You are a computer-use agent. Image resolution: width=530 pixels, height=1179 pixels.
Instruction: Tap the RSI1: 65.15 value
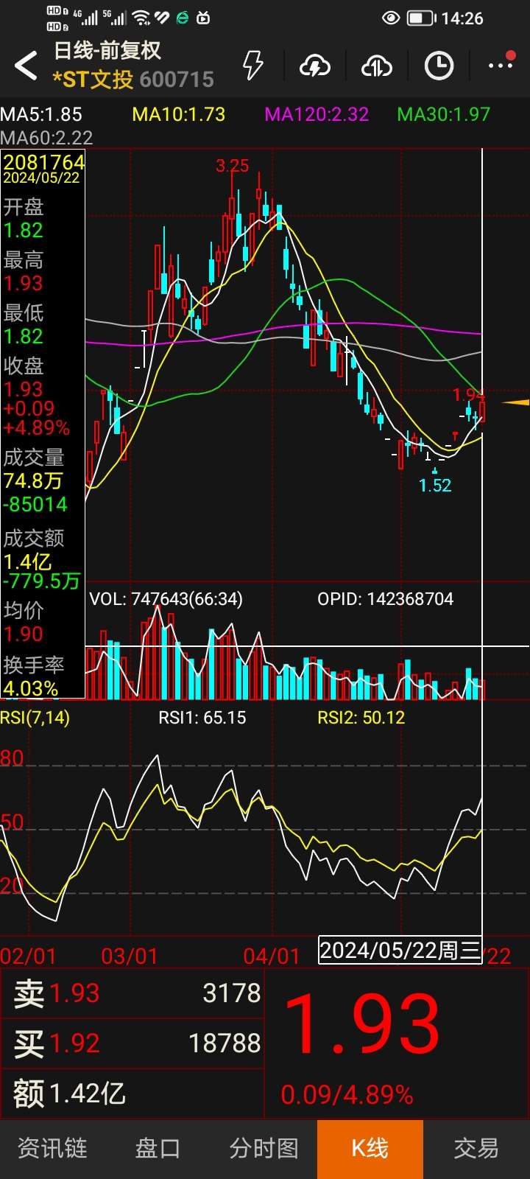[x=202, y=718]
